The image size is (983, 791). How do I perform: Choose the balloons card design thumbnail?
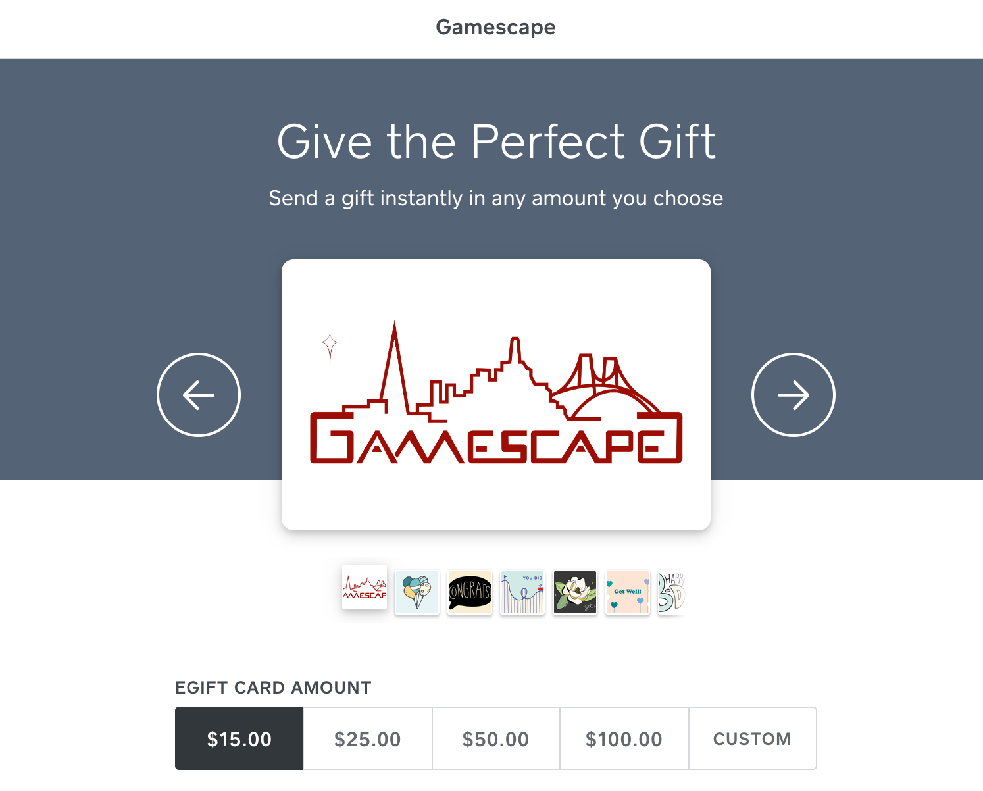(417, 592)
